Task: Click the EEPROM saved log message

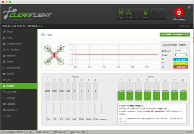Action: click(23, 26)
